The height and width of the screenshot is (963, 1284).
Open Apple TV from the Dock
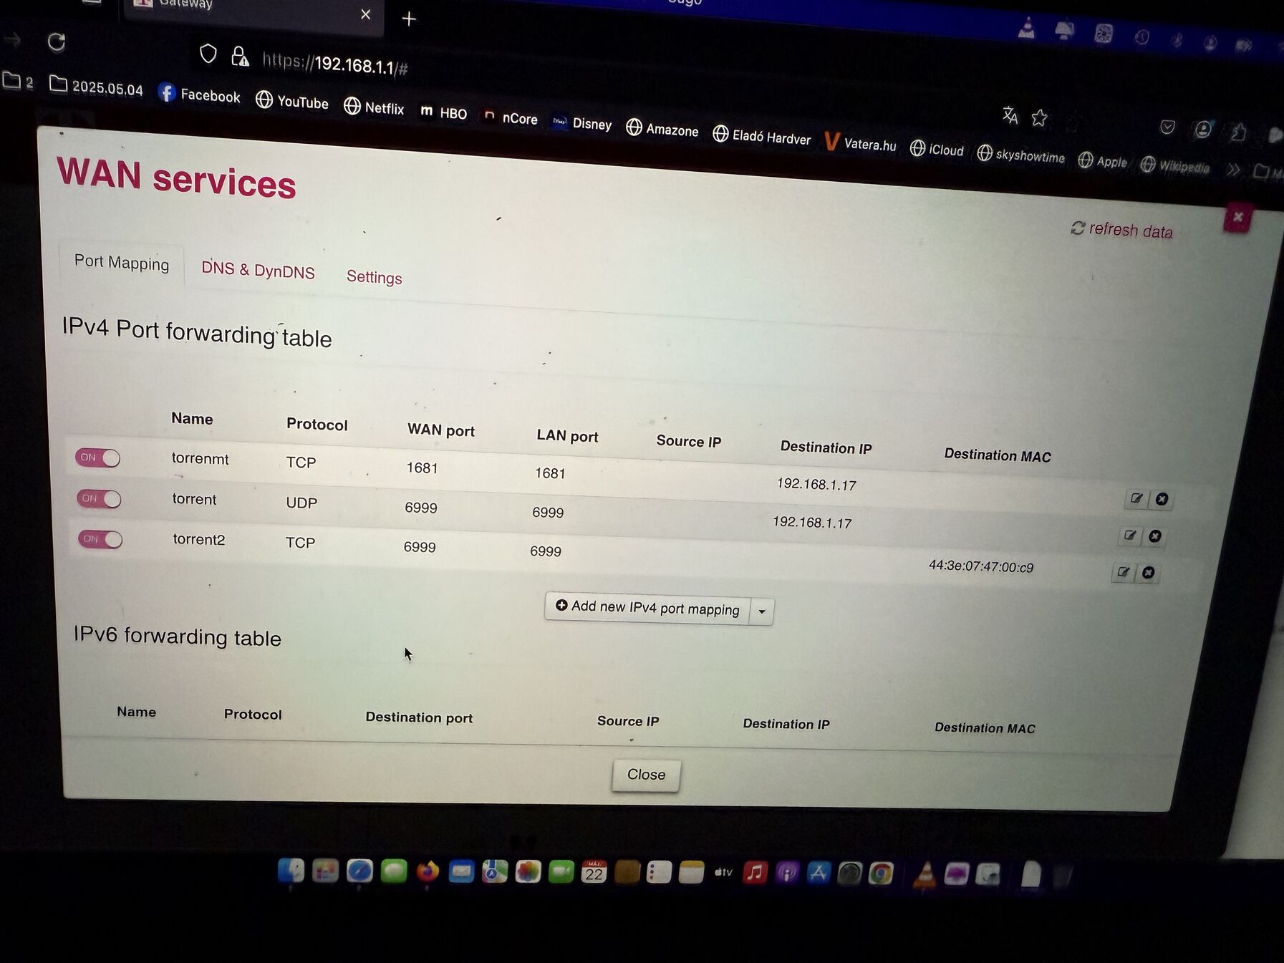click(x=723, y=872)
